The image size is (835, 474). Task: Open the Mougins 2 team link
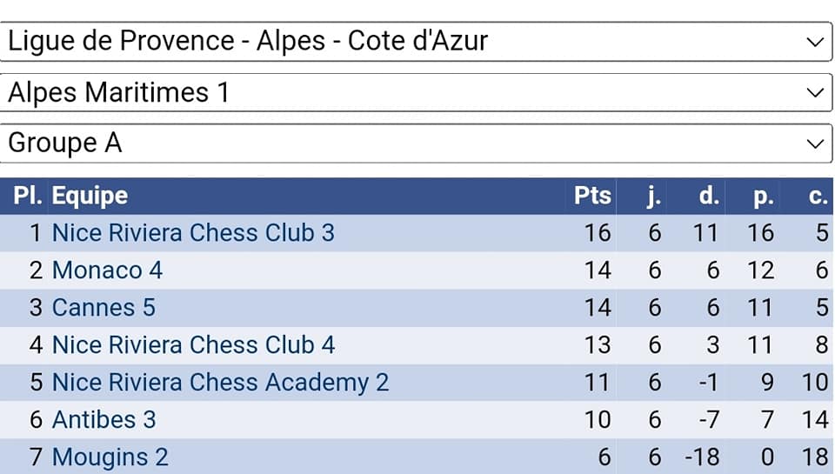[110, 457]
